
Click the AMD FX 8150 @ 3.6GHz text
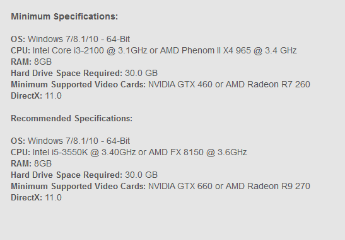click(198, 152)
